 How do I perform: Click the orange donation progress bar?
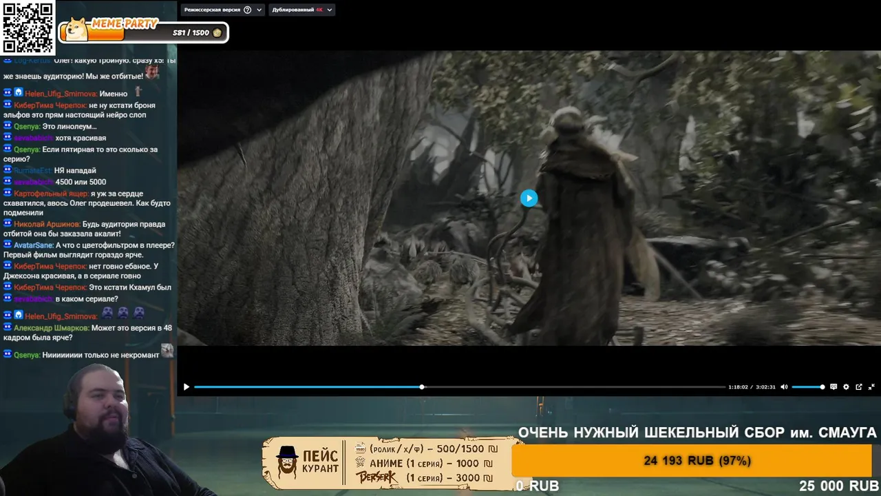pos(692,461)
